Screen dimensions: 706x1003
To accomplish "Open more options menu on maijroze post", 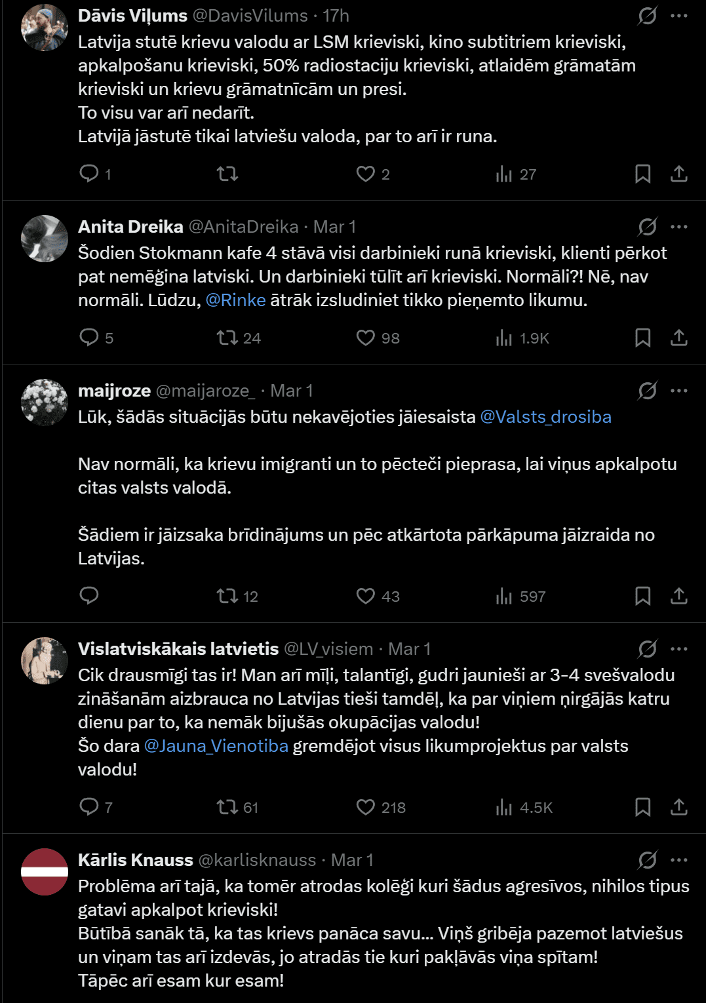I will tap(678, 390).
